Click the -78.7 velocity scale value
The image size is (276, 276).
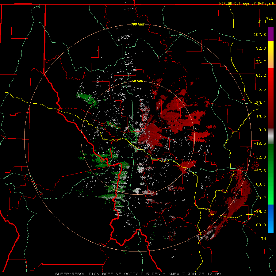tap(260, 198)
